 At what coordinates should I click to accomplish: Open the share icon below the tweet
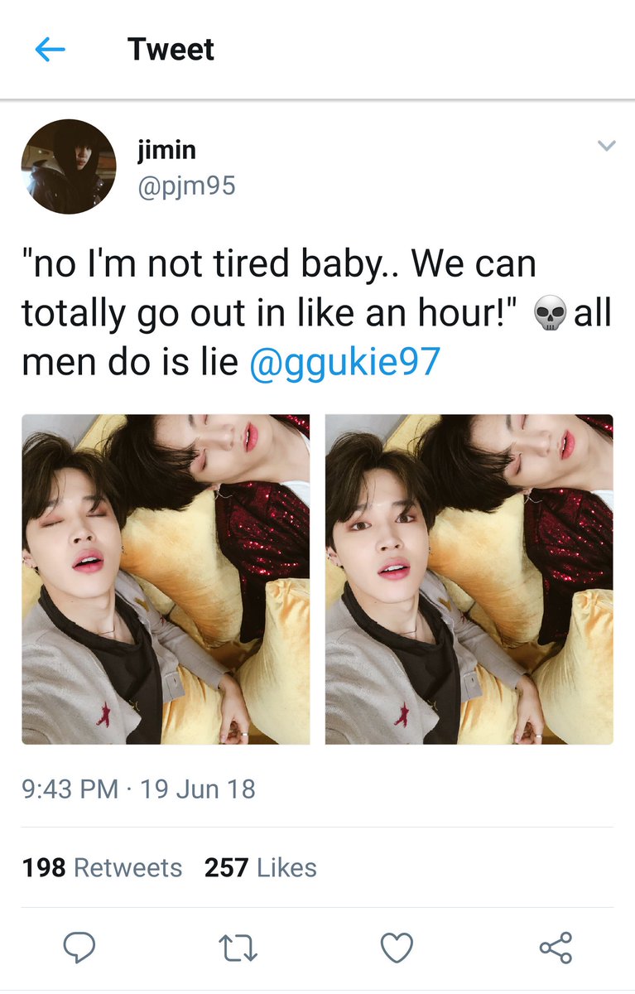pos(556,948)
